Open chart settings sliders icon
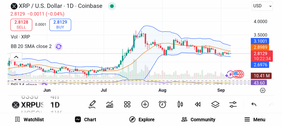 pos(233,104)
